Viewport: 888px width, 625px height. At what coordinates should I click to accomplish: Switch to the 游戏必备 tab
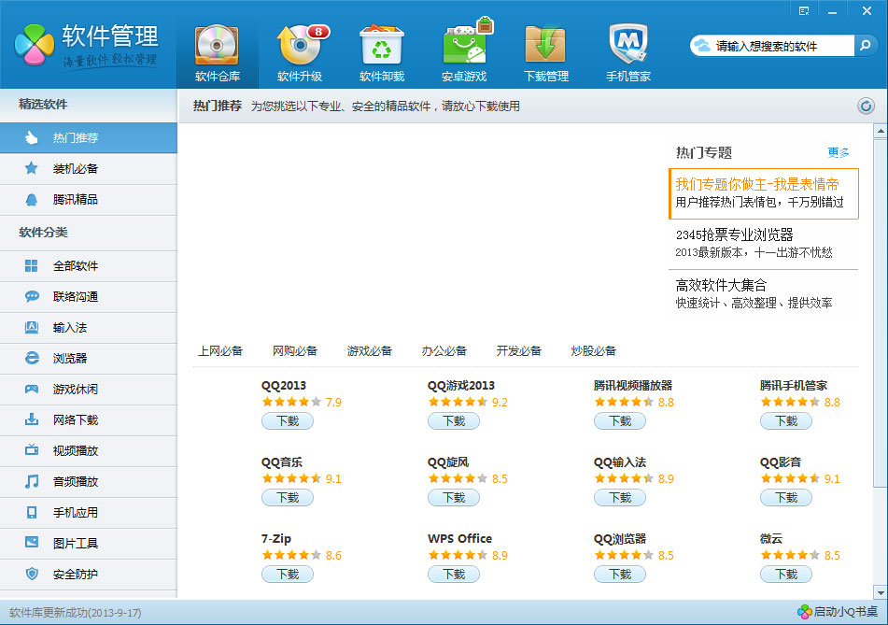tap(370, 350)
